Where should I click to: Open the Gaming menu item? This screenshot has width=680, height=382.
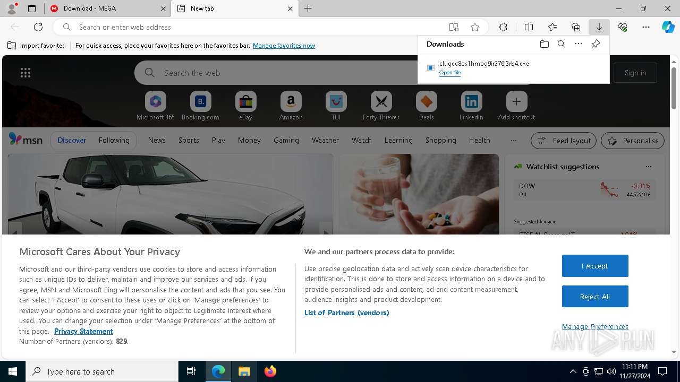(x=286, y=140)
